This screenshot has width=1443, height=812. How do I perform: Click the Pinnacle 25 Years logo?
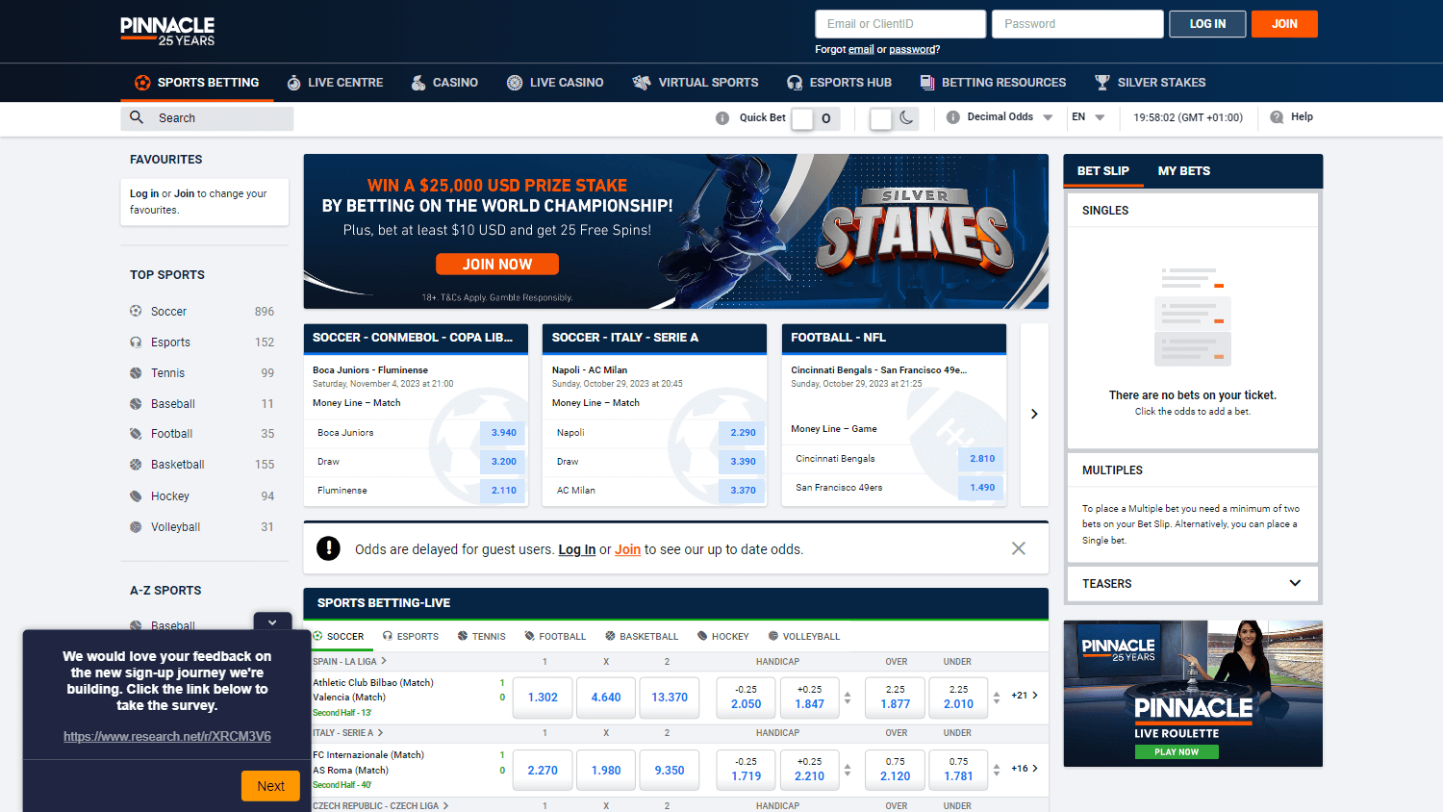click(167, 31)
